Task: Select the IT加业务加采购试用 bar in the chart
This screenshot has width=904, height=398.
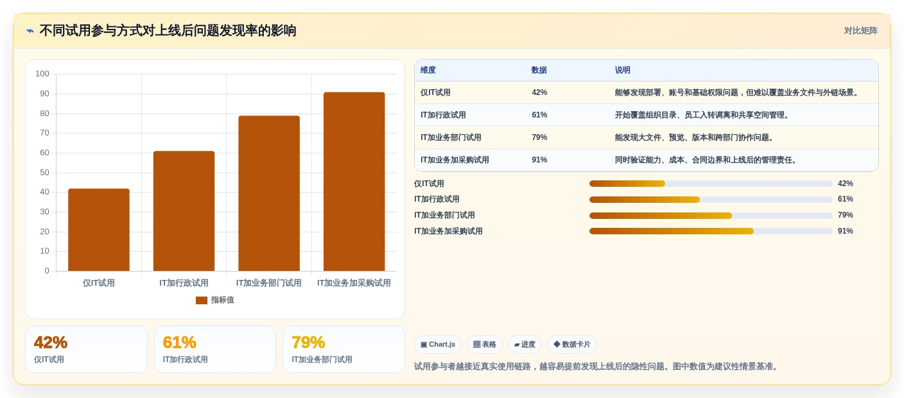Action: (x=354, y=182)
